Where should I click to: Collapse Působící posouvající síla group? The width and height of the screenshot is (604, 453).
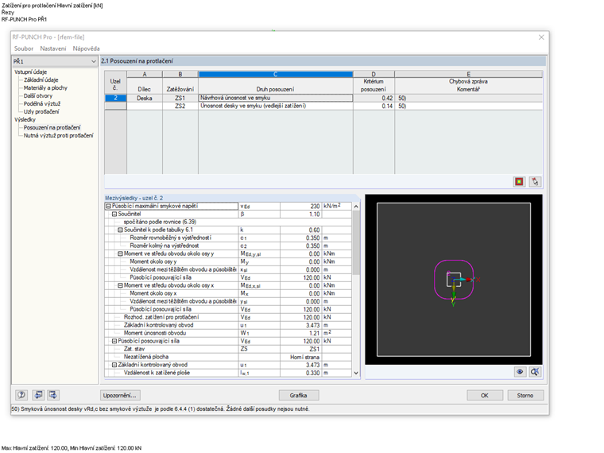point(114,341)
